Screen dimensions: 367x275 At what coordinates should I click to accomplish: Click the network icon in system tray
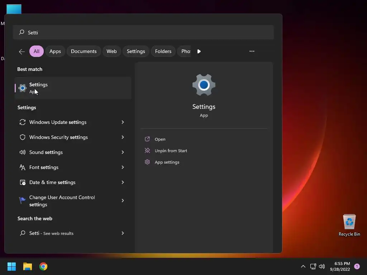[x=313, y=266]
